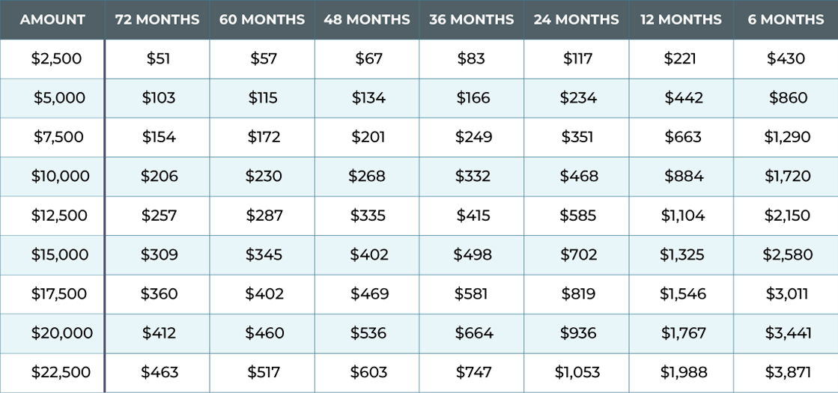The width and height of the screenshot is (838, 393).
Task: Select the $10,000 amount cell
Action: click(60, 177)
